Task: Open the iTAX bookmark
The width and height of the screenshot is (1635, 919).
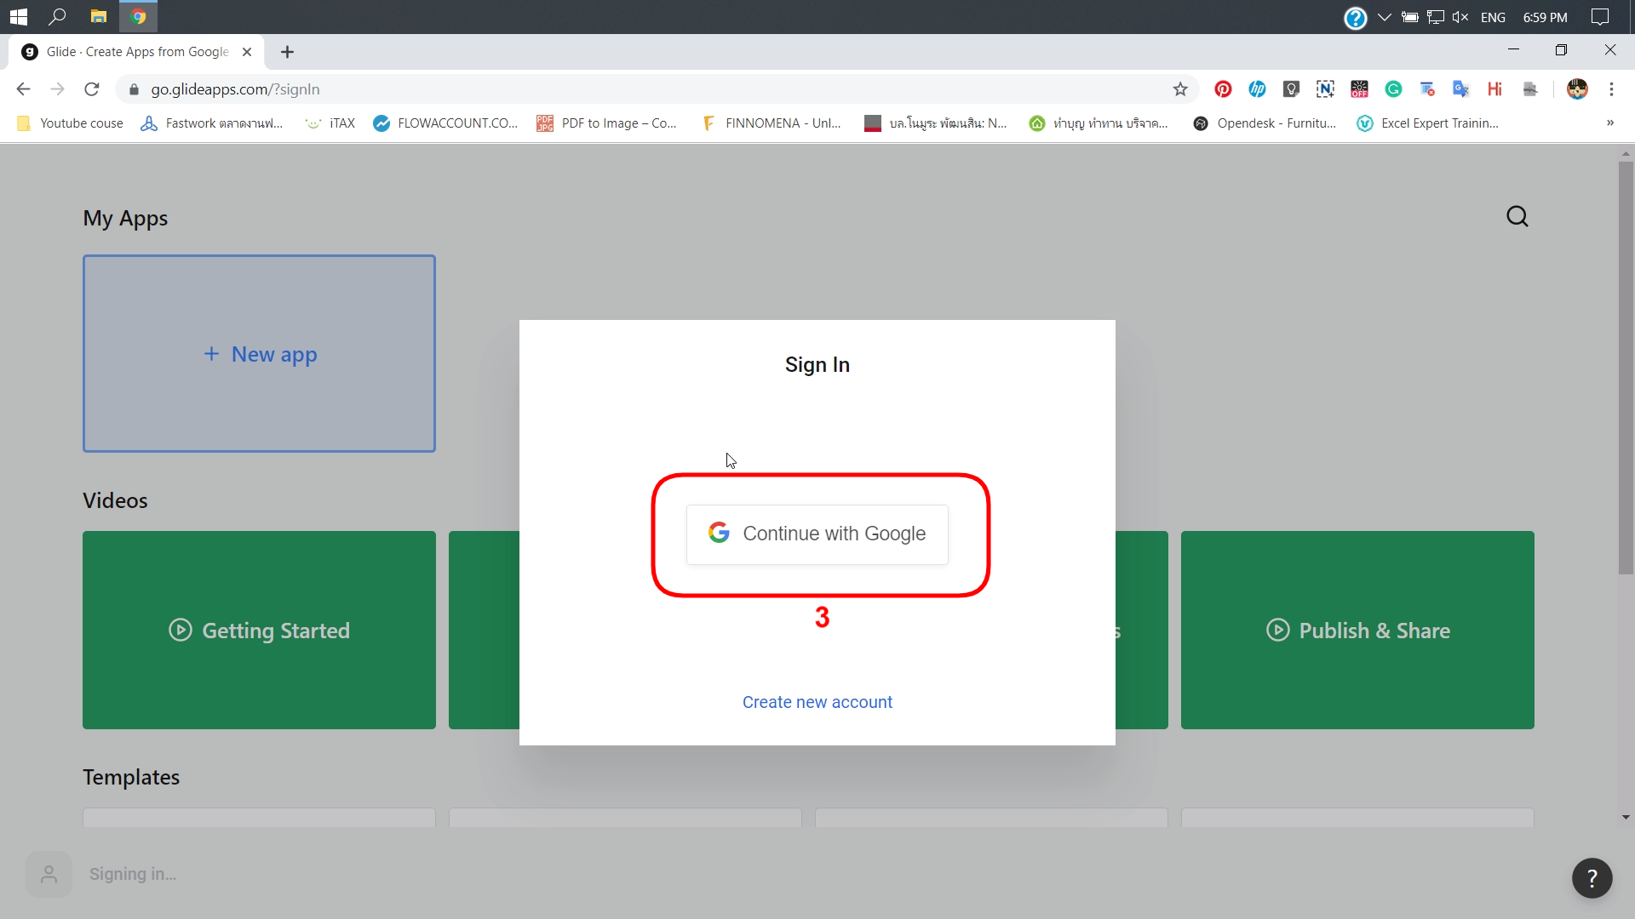Action: pos(330,123)
